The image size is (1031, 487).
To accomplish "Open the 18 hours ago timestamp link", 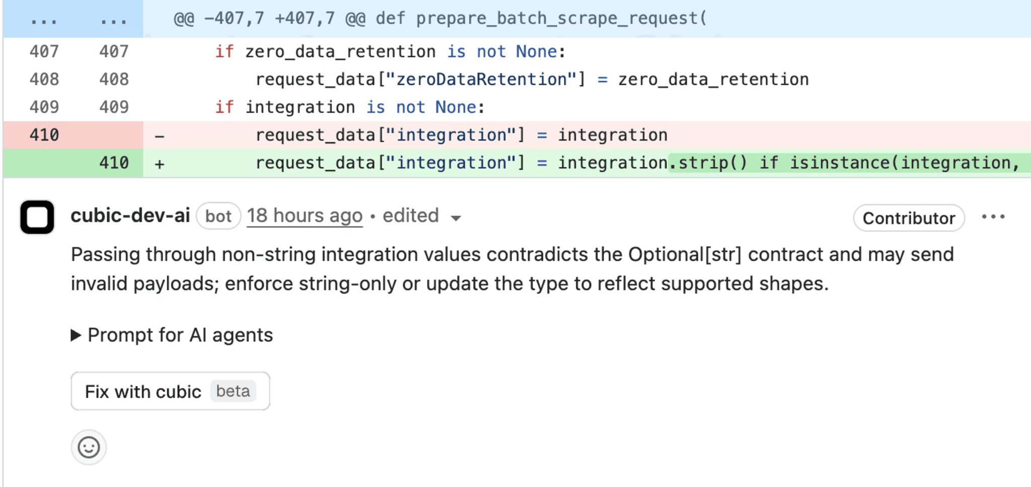I will pos(305,216).
